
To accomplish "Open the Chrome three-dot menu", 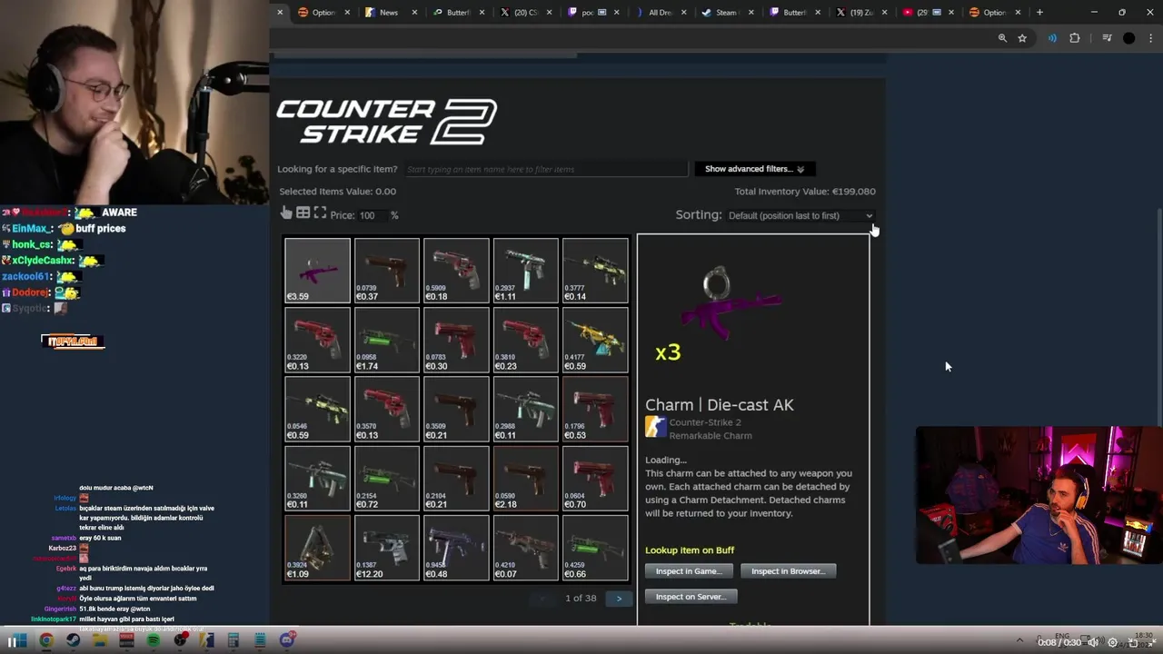I will coord(1149,38).
